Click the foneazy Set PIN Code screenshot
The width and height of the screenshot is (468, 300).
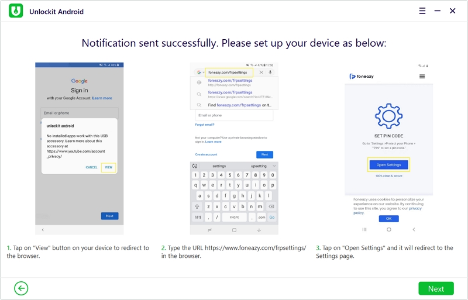388,149
